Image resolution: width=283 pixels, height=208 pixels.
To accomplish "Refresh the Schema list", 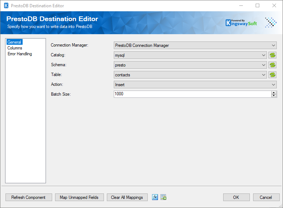I will point(272,65).
